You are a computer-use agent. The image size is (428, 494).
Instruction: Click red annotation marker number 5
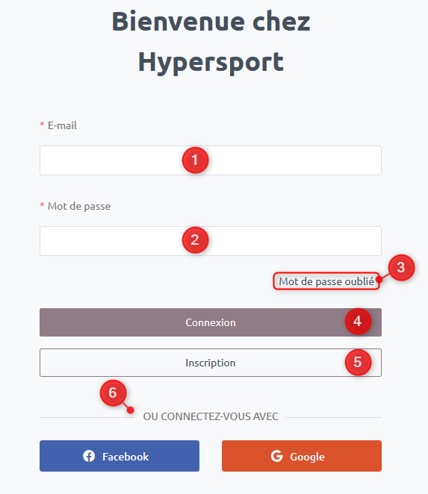[x=358, y=362]
